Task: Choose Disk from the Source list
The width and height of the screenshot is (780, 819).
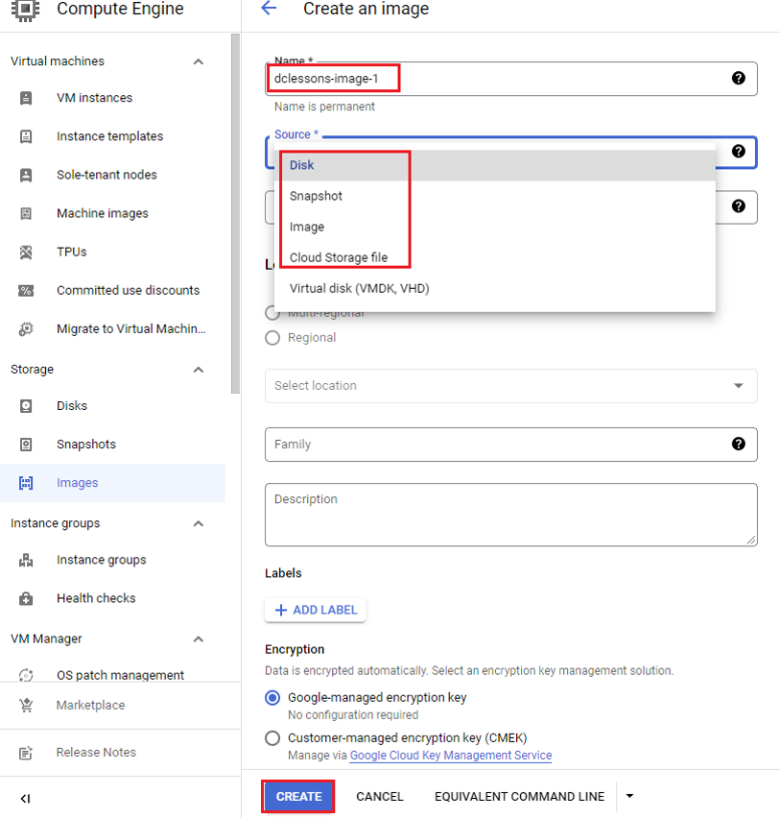Action: tap(494, 165)
